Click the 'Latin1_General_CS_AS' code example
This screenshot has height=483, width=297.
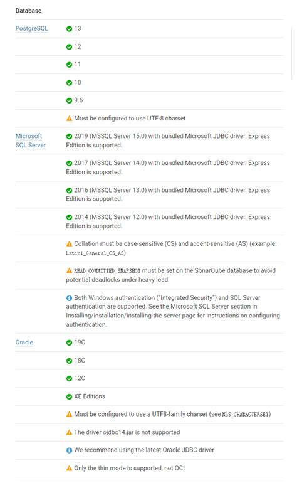click(x=96, y=253)
